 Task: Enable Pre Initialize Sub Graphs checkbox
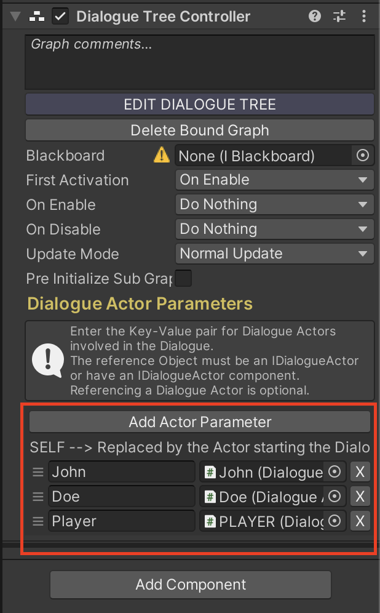click(x=183, y=279)
